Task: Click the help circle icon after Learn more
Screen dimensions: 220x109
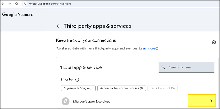Action: (x=157, y=48)
